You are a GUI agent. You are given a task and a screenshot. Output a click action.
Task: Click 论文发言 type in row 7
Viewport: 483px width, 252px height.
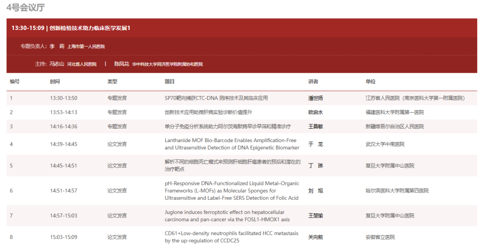[x=117, y=216]
